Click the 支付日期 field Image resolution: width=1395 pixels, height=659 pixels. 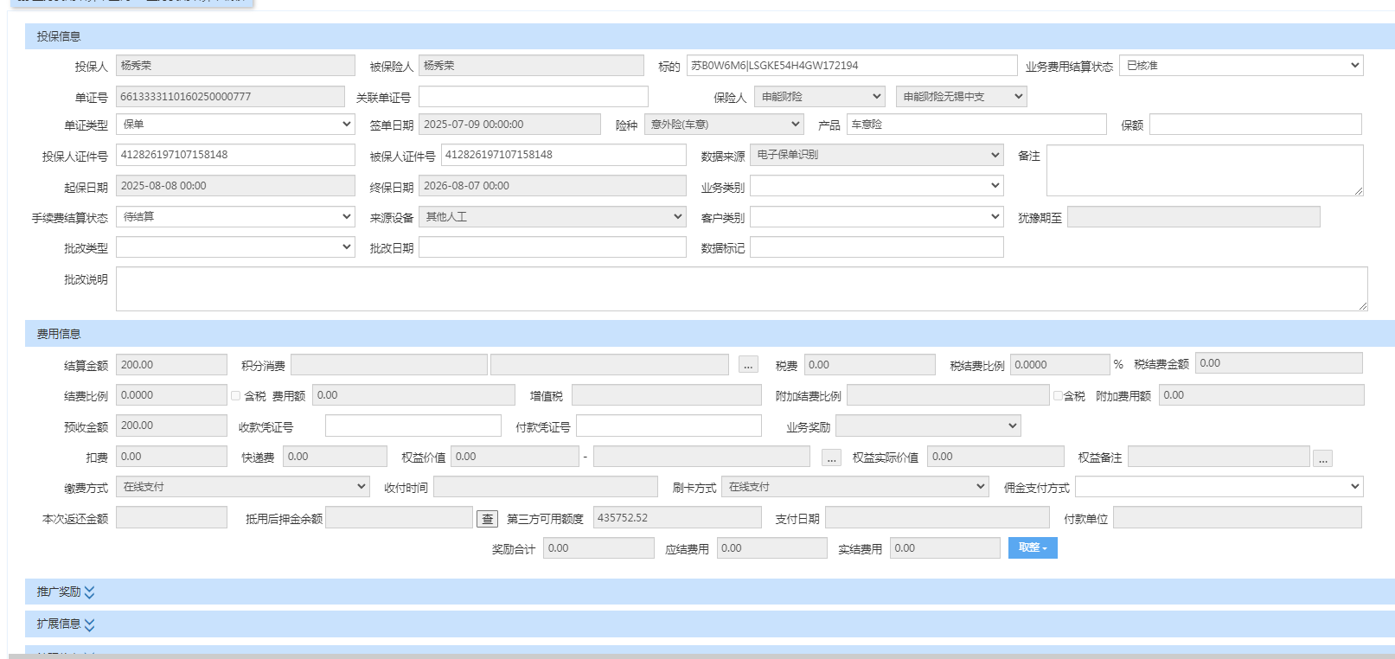click(x=937, y=518)
